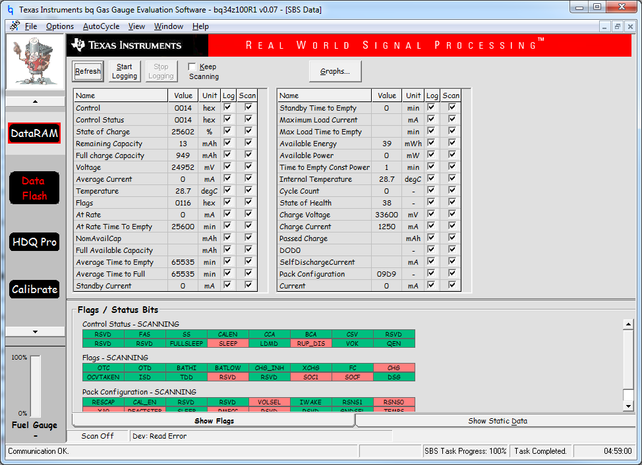Click the Name column header in left table

tap(121, 96)
